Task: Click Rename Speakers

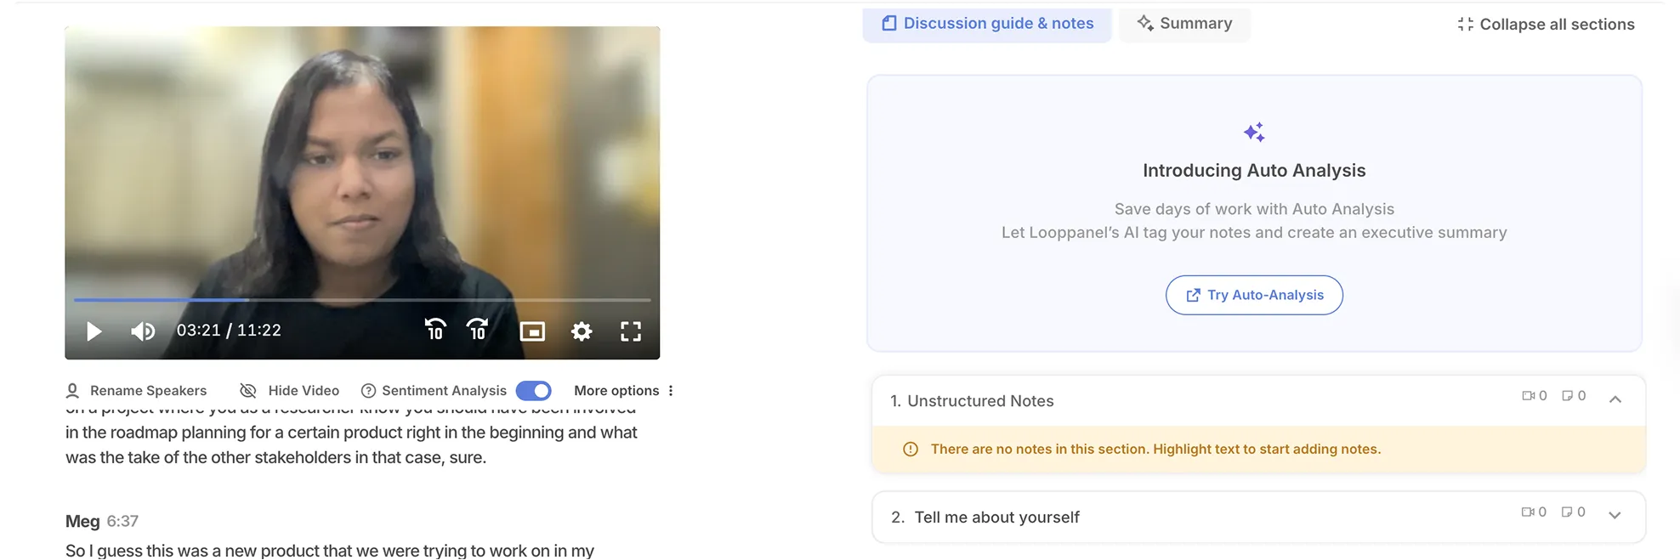Action: coord(137,391)
